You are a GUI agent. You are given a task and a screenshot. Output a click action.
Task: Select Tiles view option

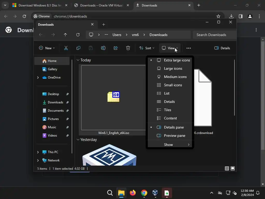pos(170,110)
